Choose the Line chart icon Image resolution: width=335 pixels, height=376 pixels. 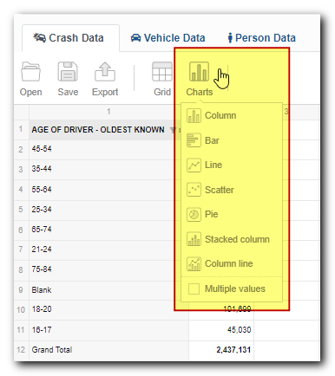point(194,165)
